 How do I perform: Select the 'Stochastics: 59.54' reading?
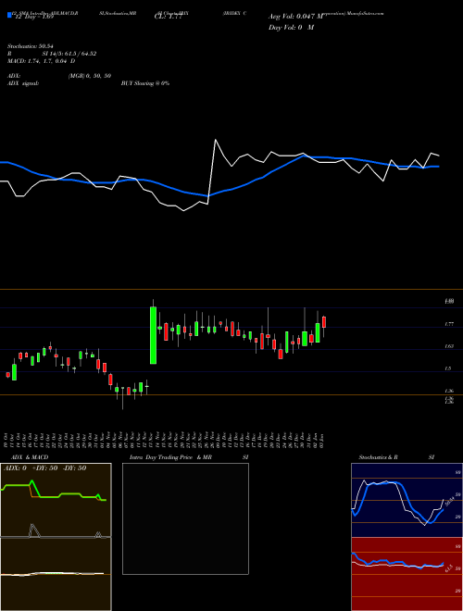31,46
